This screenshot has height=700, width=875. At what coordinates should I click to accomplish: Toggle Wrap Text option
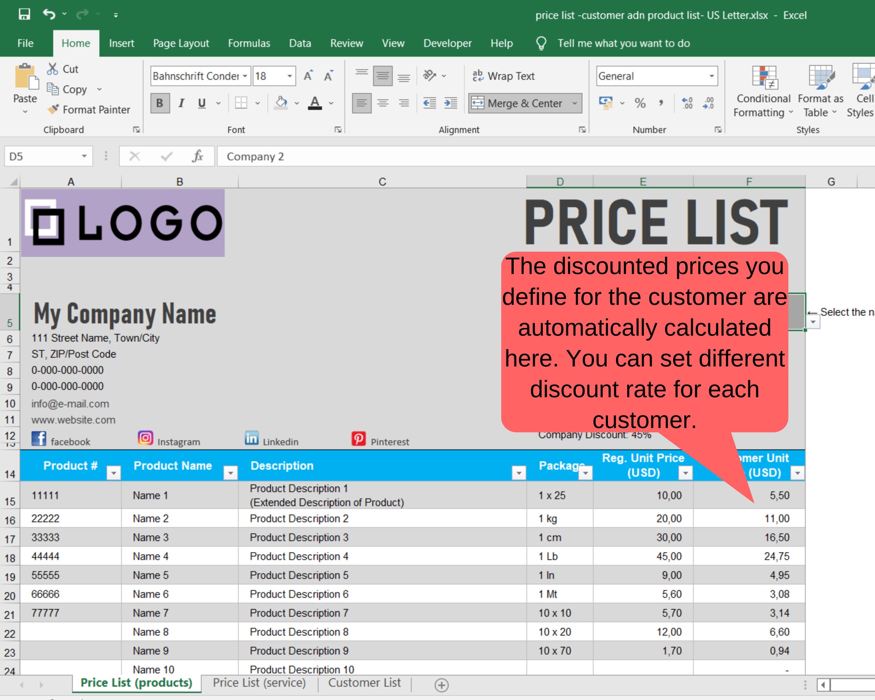504,76
